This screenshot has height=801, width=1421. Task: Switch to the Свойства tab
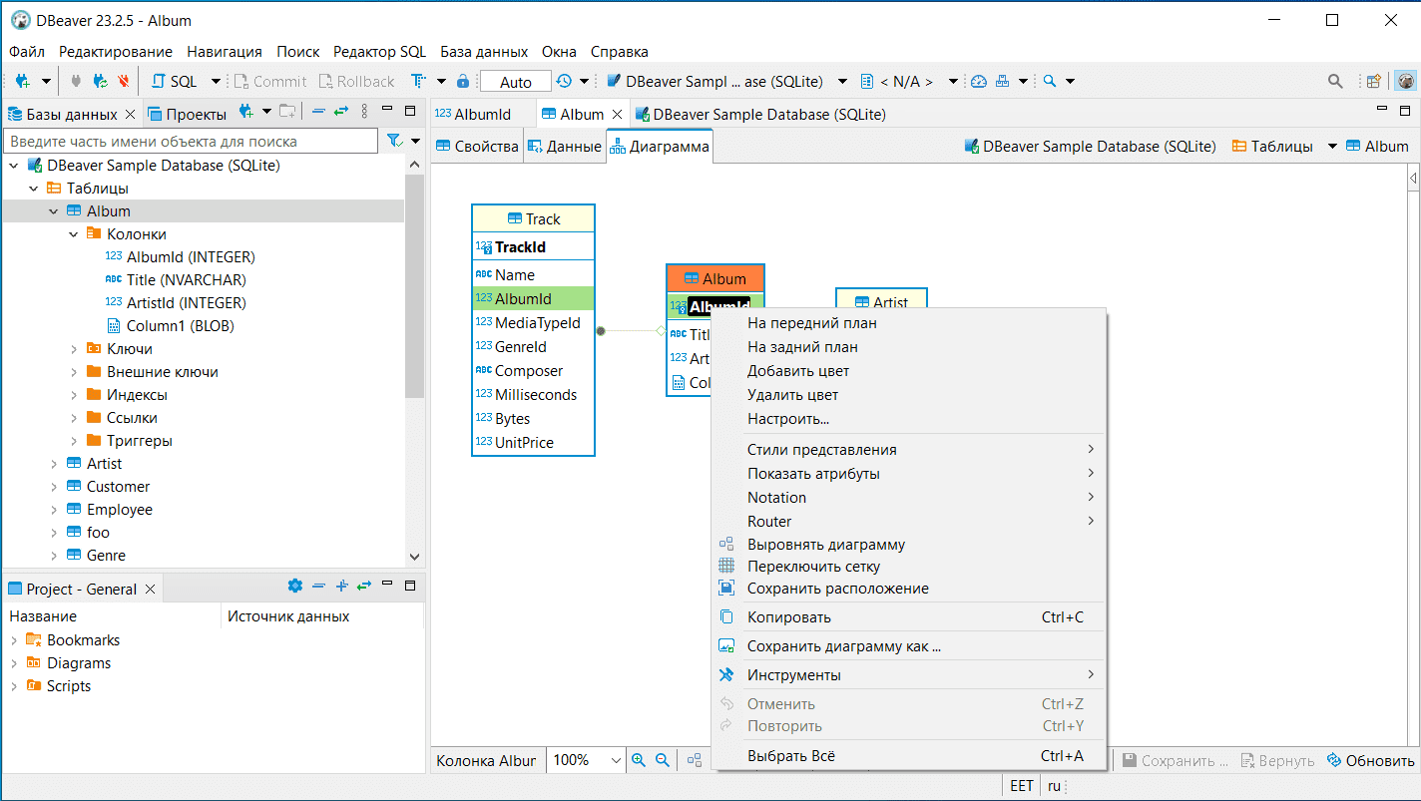tap(477, 147)
